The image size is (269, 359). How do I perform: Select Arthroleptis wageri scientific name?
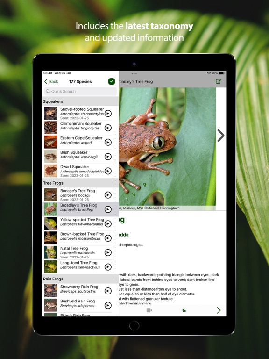click(x=76, y=143)
